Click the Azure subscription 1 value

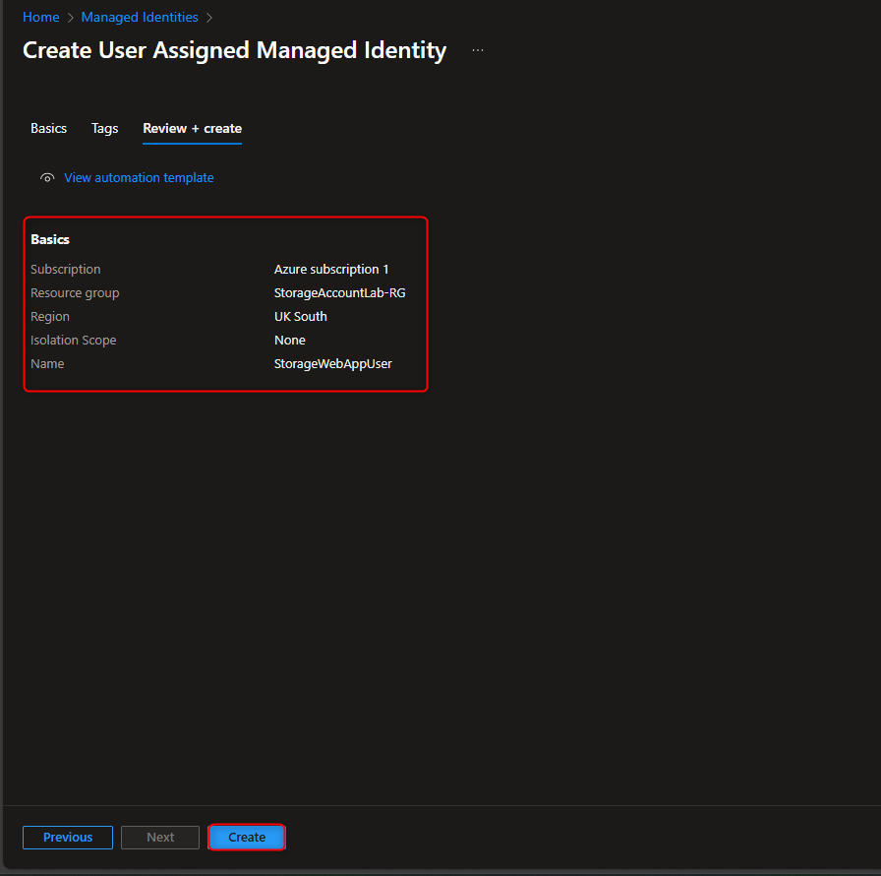(331, 269)
